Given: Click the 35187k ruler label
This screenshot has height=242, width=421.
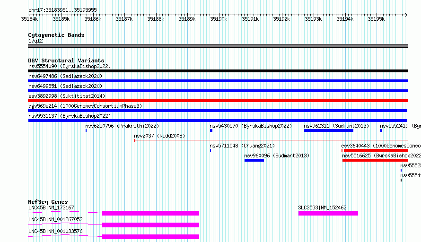Looking at the screenshot, I should coord(124,19).
